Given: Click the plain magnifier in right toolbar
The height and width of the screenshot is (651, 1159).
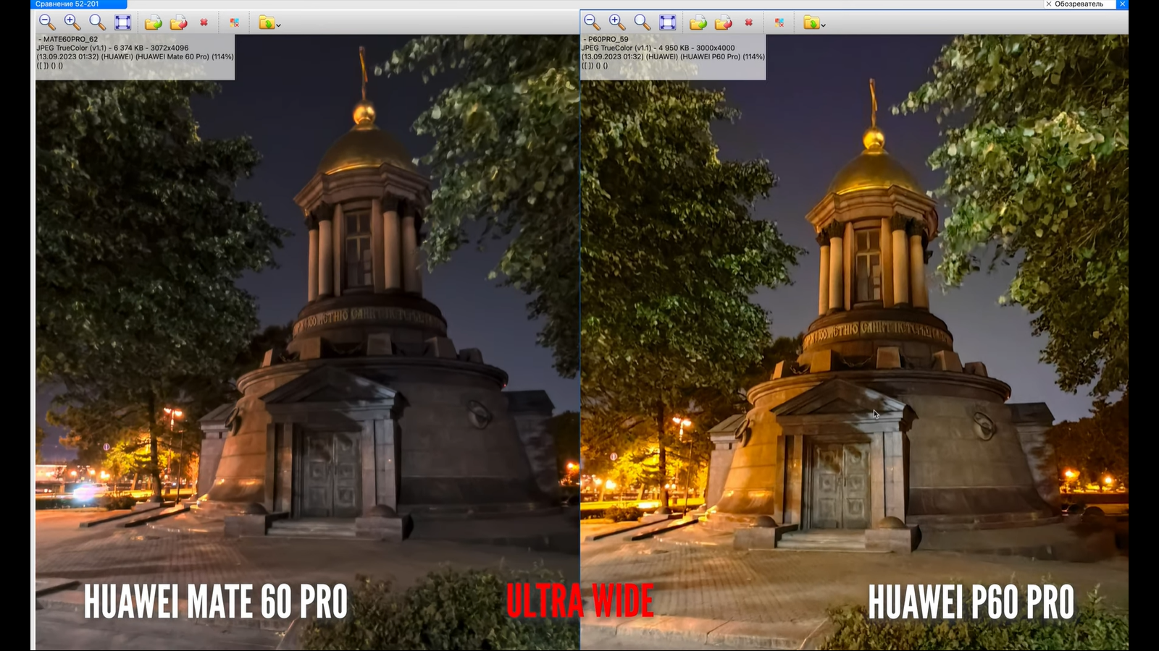Looking at the screenshot, I should point(642,22).
